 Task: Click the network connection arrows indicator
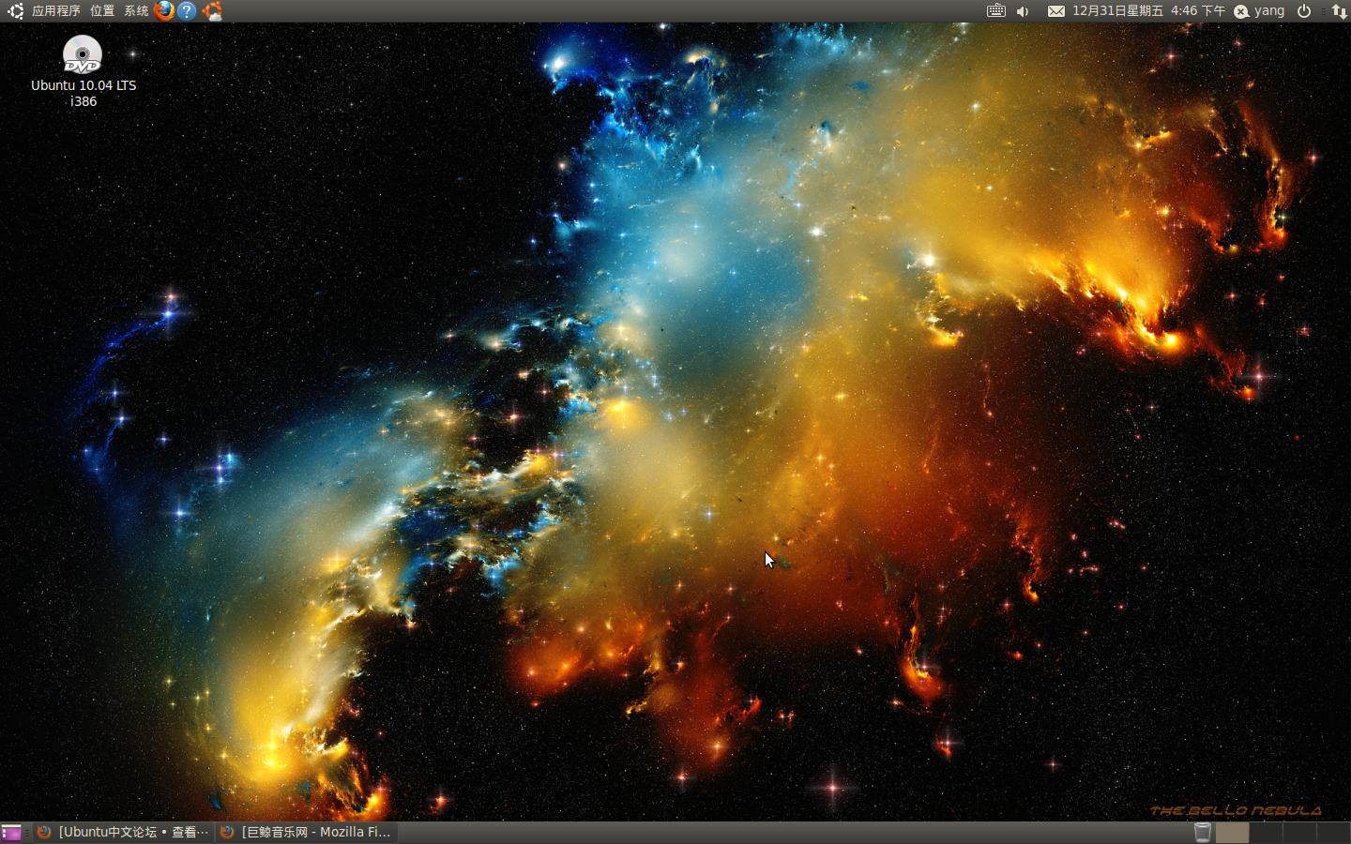pyautogui.click(x=1339, y=11)
